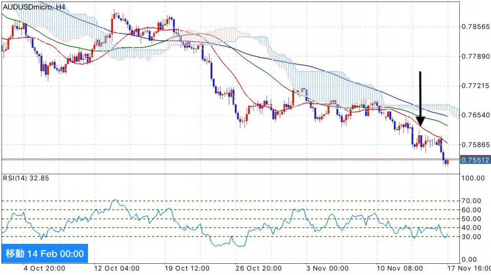Select the current price tag 0.75512
This screenshot has height=275, width=491.
[x=475, y=160]
